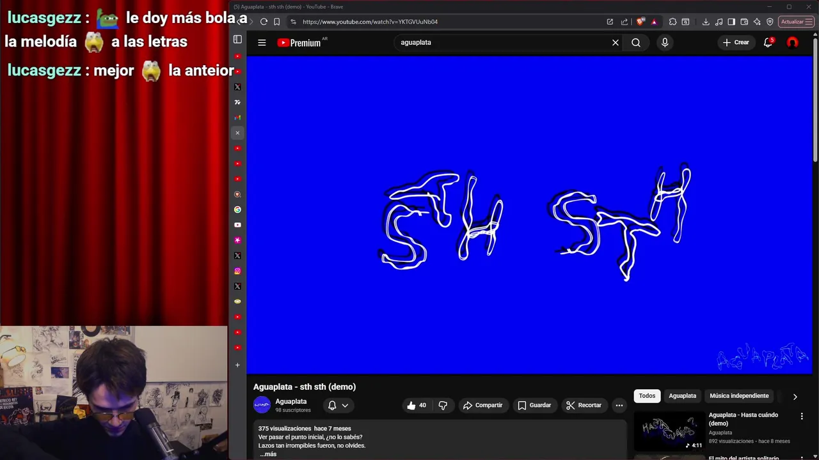The height and width of the screenshot is (460, 819).
Task: Share this page from address bar
Action: coord(624,22)
